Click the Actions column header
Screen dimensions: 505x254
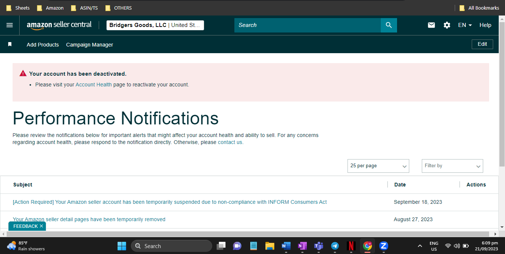point(476,185)
